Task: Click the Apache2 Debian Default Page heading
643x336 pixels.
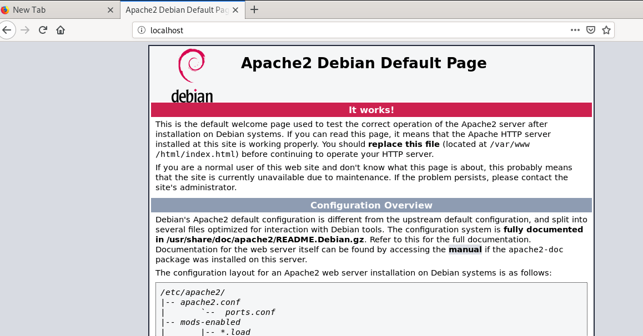Action: click(x=364, y=63)
